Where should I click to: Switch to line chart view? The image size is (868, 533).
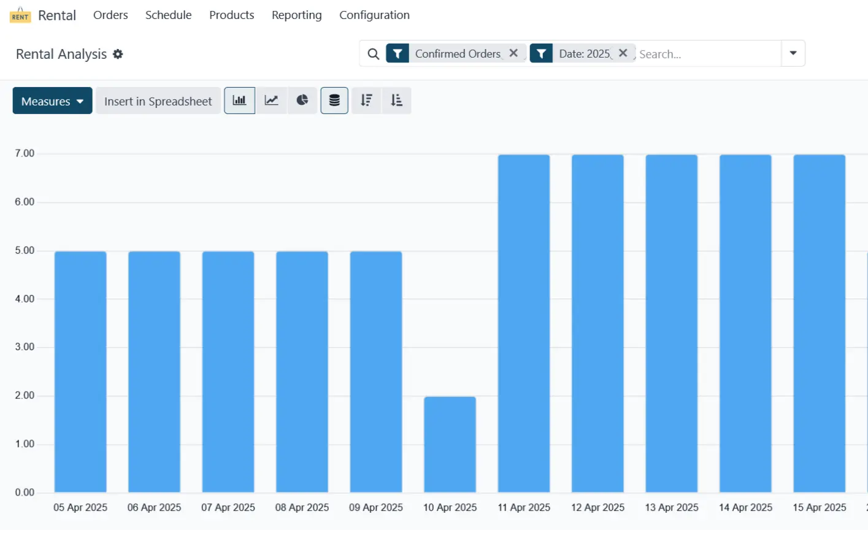[271, 101]
